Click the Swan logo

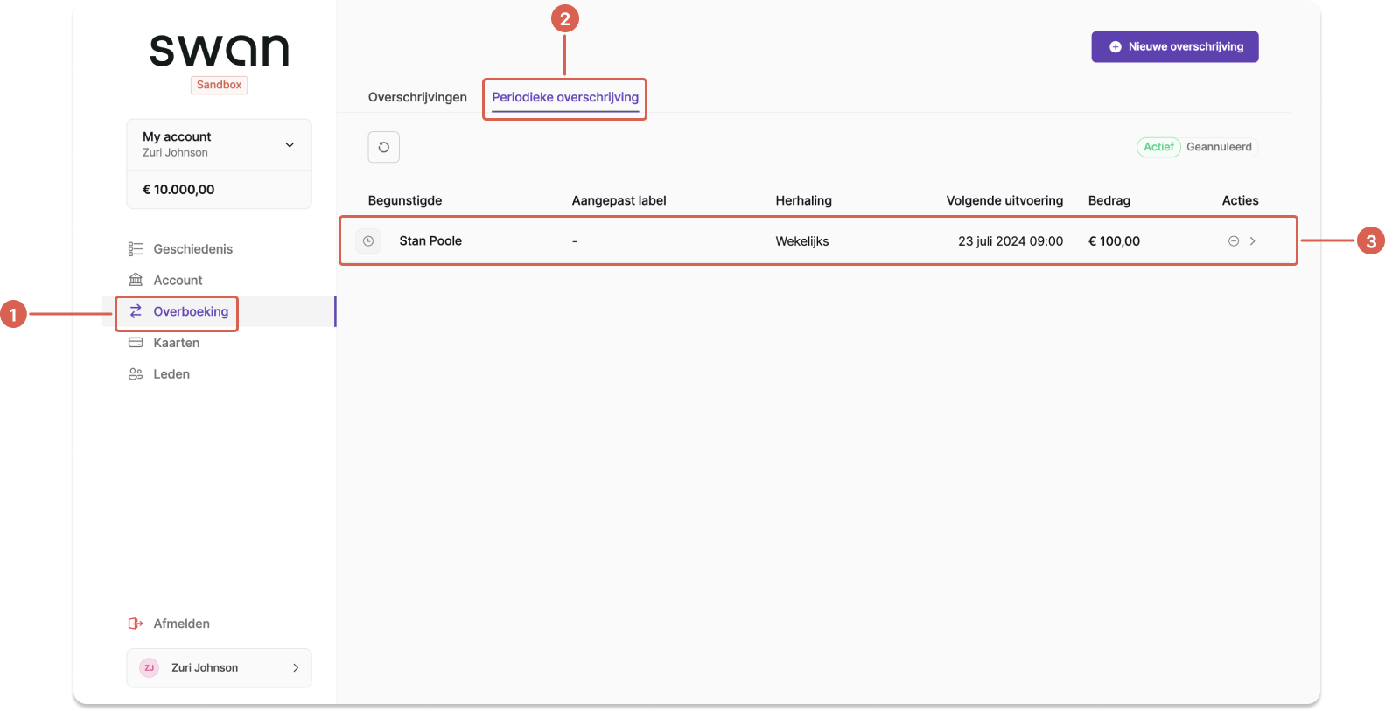coord(219,51)
